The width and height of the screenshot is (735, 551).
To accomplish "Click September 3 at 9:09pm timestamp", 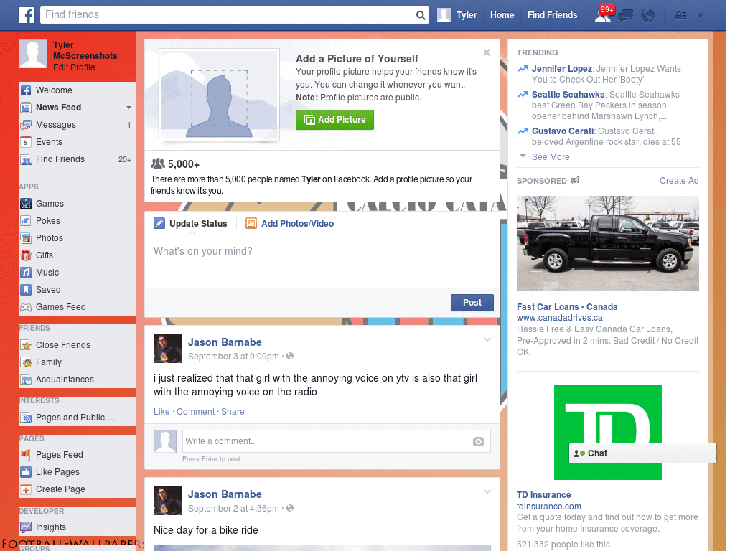I will (x=233, y=357).
